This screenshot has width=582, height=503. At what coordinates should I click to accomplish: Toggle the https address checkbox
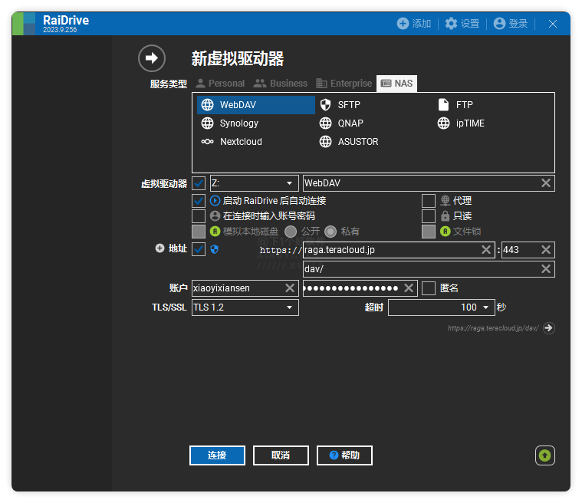pyautogui.click(x=199, y=249)
